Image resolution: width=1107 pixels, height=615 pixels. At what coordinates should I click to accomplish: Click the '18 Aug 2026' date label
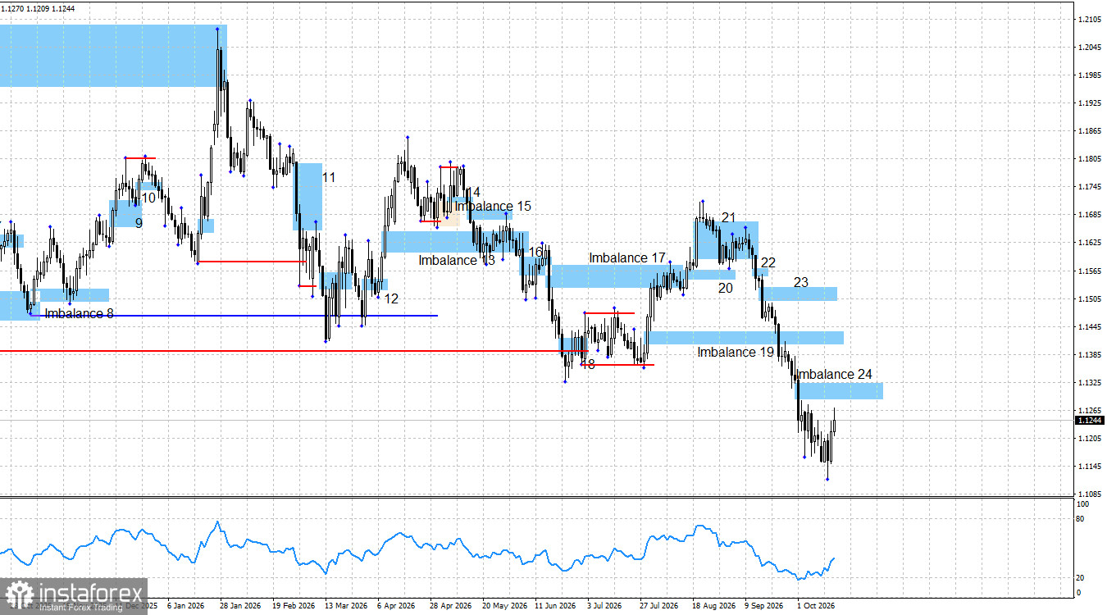pos(713,606)
